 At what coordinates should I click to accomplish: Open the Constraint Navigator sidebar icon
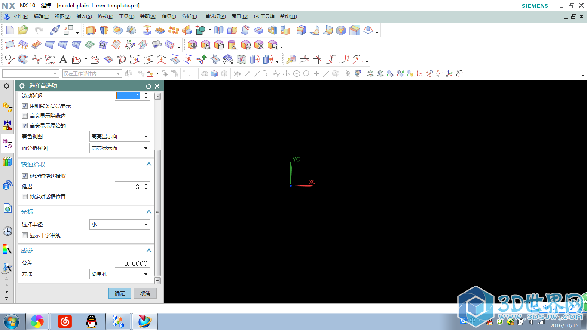tap(7, 125)
